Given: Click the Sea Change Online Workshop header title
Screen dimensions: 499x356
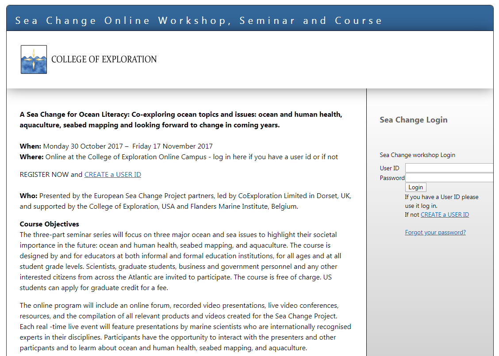Looking at the screenshot, I should [x=199, y=21].
